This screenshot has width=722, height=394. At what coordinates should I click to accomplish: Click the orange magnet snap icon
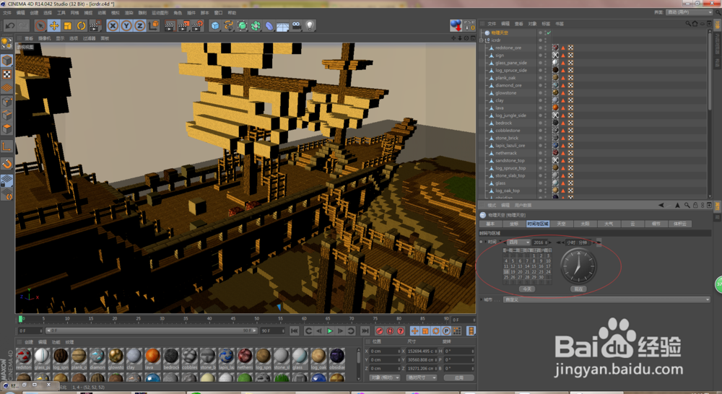point(7,163)
